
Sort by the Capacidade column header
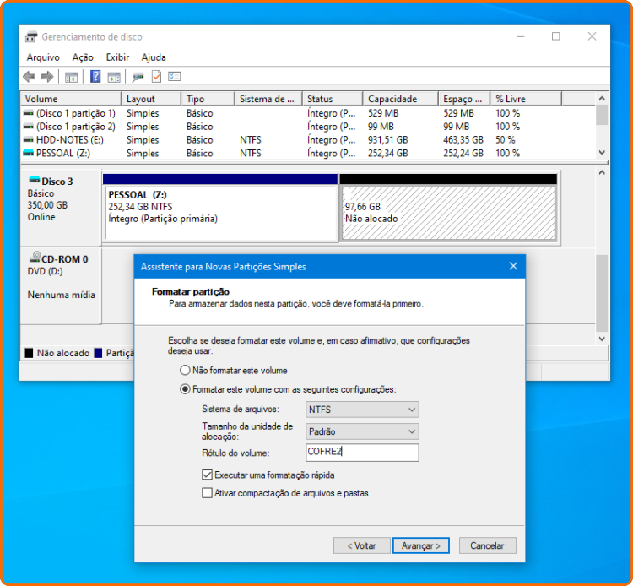[x=400, y=99]
